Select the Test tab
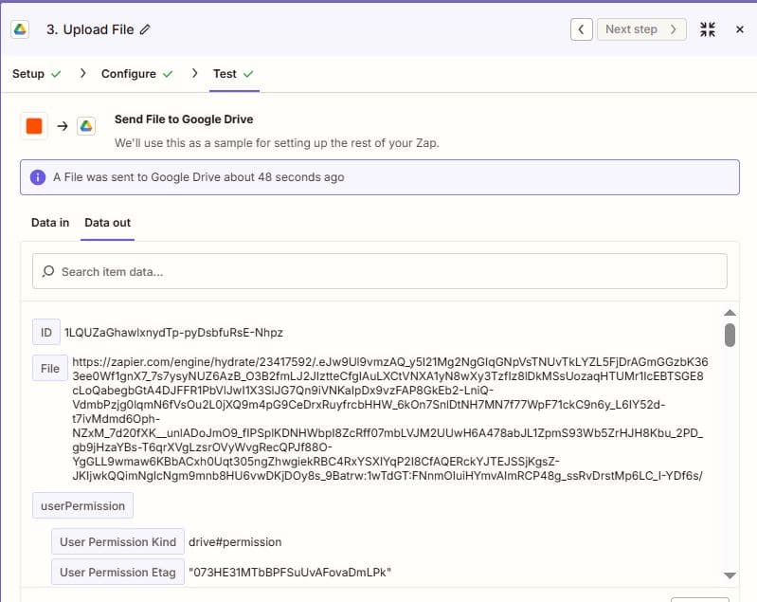 click(233, 74)
